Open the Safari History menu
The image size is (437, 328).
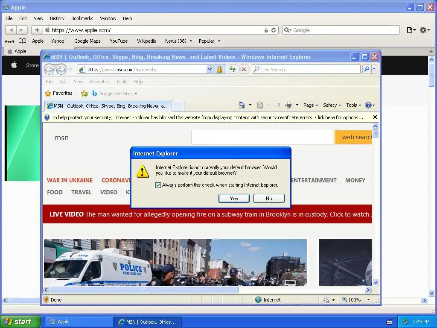click(57, 18)
